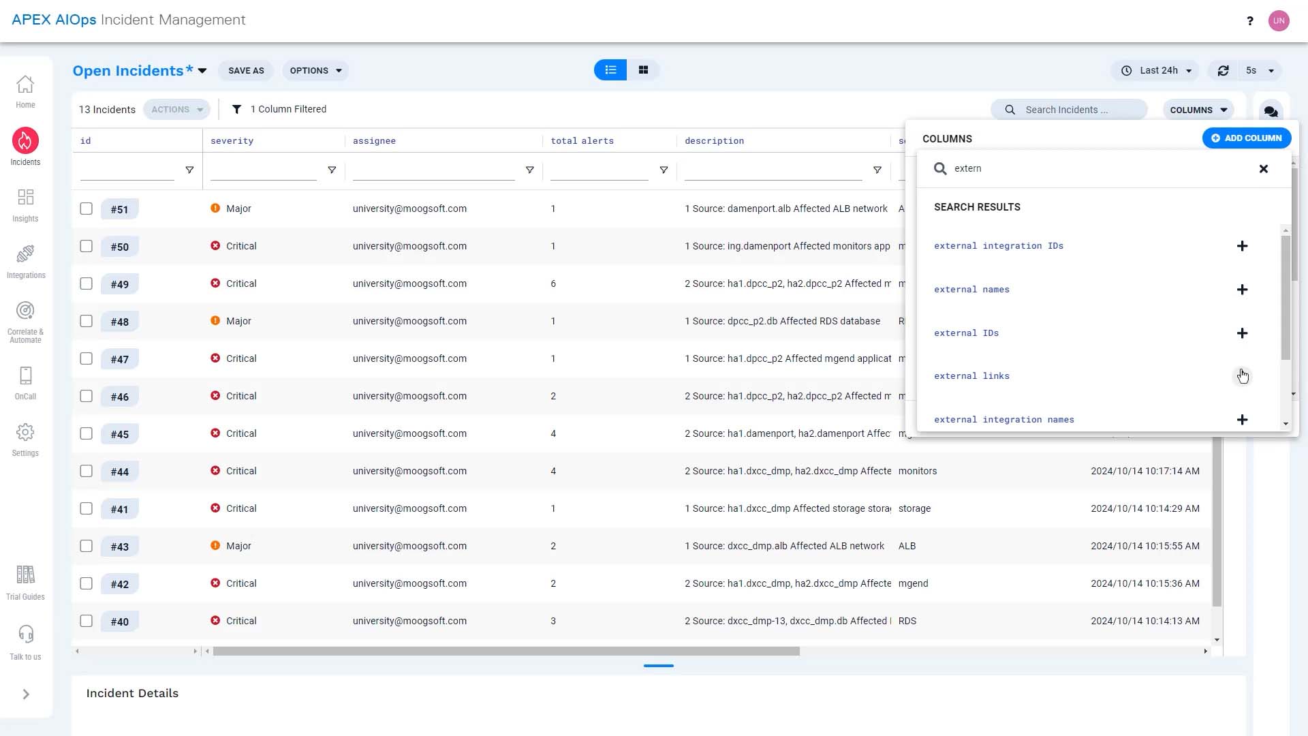The image size is (1308, 736).
Task: Select checkbox for incident #41
Action: [86, 508]
